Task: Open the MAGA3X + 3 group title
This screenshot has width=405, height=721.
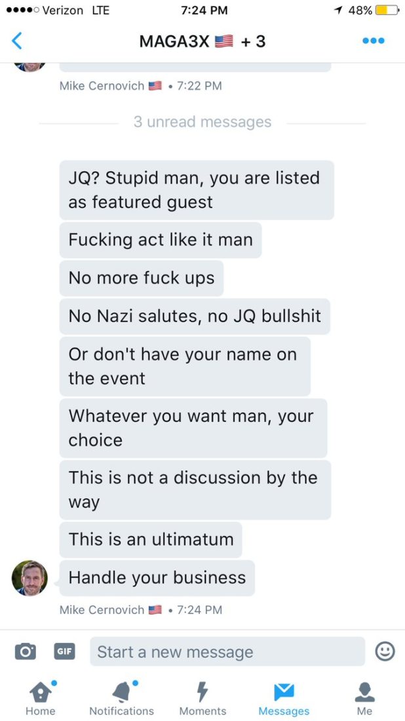Action: tap(202, 41)
